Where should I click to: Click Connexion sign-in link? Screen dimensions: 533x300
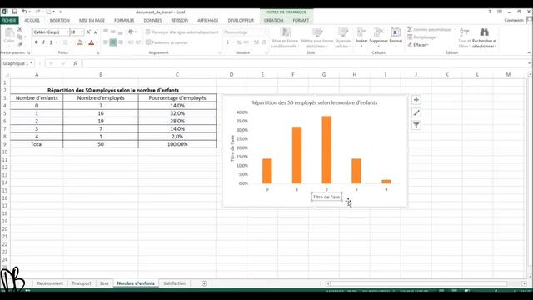coord(514,20)
